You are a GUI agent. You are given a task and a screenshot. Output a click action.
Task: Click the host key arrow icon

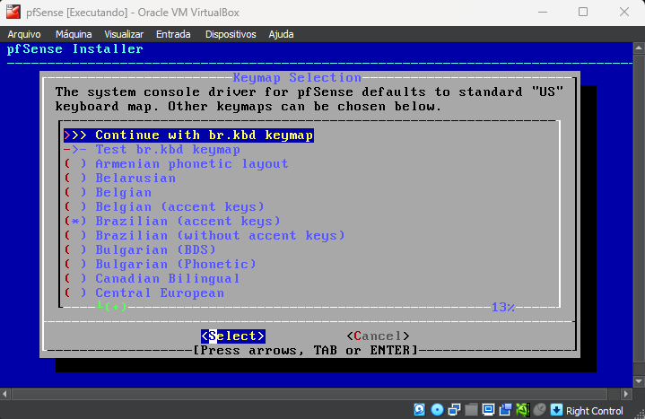[556, 410]
